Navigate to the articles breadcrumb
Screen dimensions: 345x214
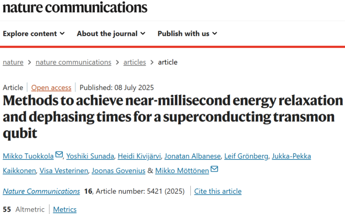135,62
